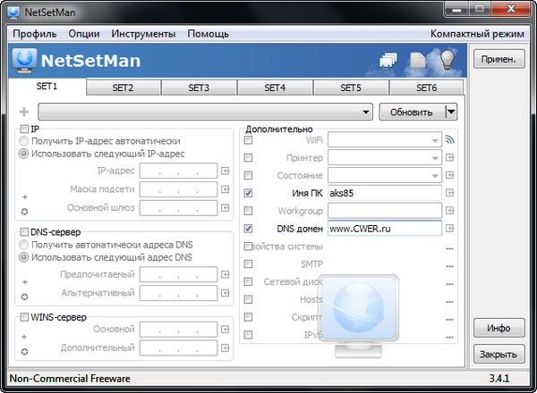The image size is (537, 393).
Task: Enable the WINS-сервер checkbox
Action: point(23,317)
